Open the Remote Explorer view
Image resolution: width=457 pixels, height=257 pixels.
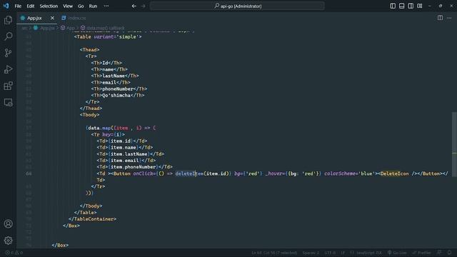point(8,103)
